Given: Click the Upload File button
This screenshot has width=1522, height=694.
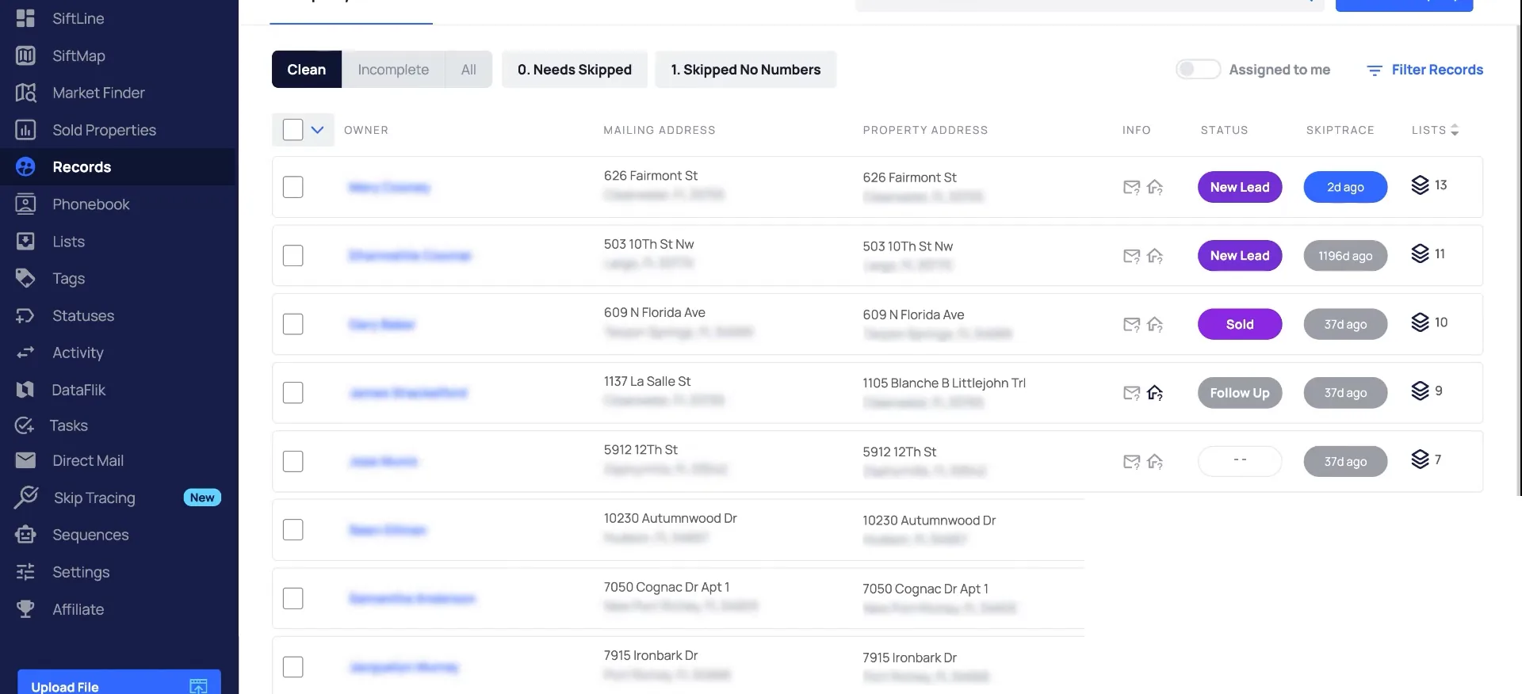Looking at the screenshot, I should pyautogui.click(x=119, y=682).
